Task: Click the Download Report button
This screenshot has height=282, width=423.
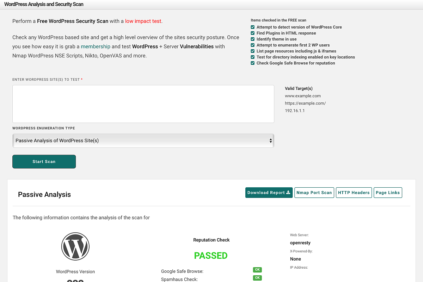Action: 269,193
